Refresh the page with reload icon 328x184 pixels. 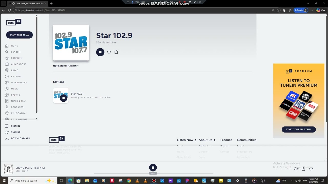click(x=9, y=10)
